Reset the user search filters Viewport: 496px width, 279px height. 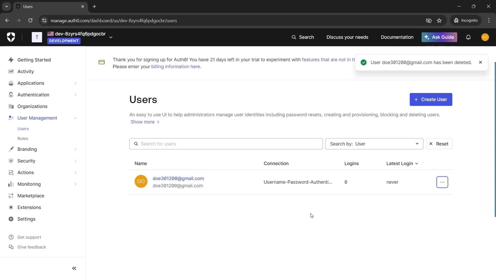point(439,144)
